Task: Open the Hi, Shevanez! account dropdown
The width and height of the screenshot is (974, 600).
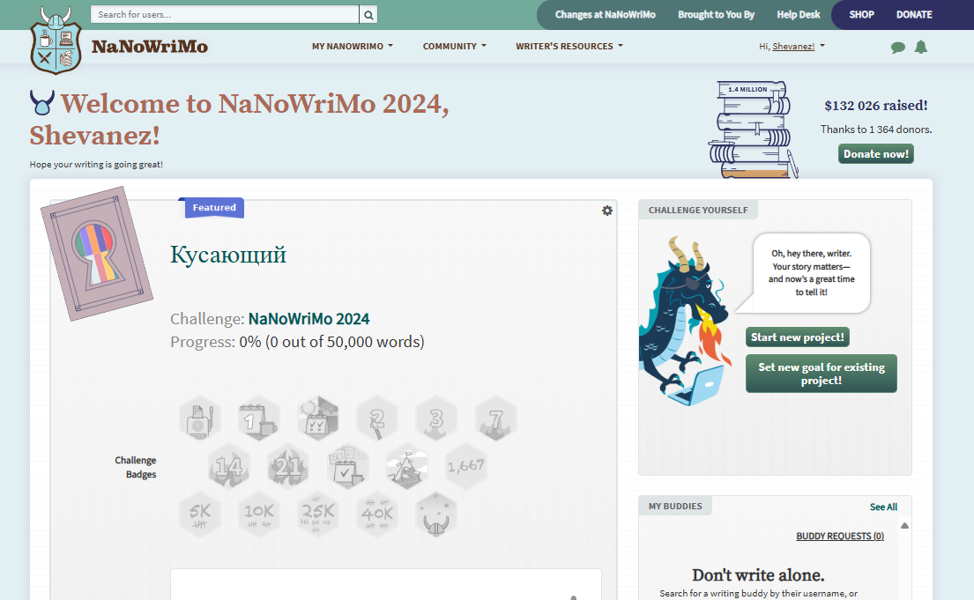Action: tap(792, 46)
